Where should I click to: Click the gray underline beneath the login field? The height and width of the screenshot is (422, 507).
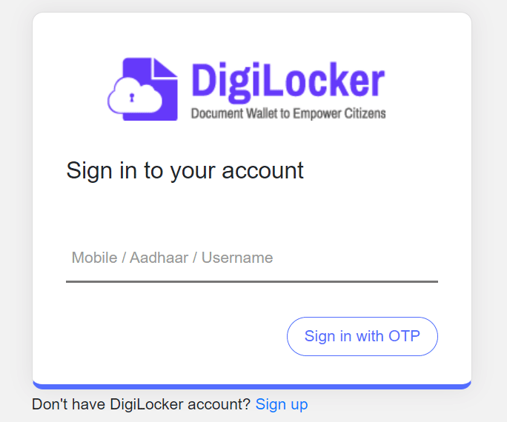tap(252, 281)
